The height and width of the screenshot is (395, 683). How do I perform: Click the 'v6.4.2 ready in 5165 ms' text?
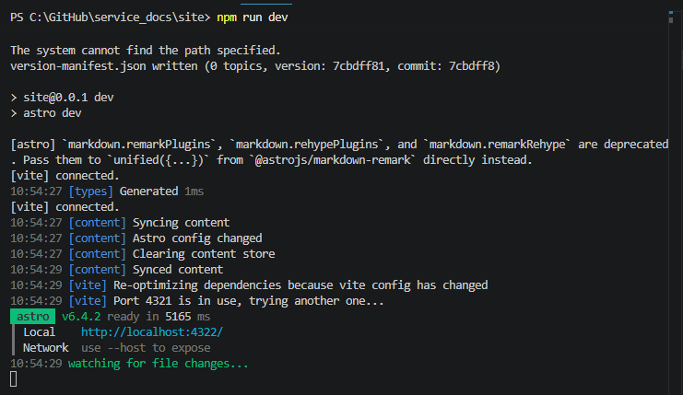[135, 317]
